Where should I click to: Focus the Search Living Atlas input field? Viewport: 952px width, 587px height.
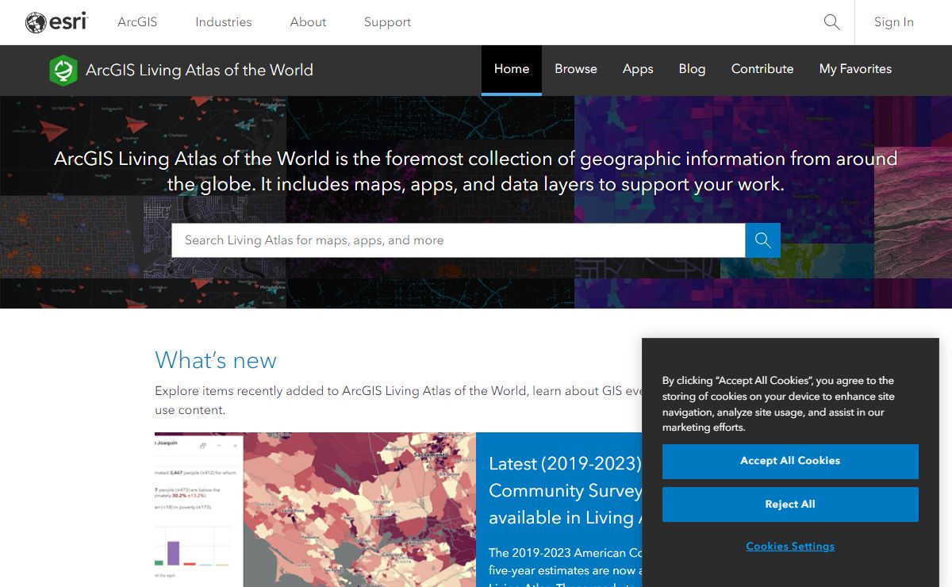[459, 240]
